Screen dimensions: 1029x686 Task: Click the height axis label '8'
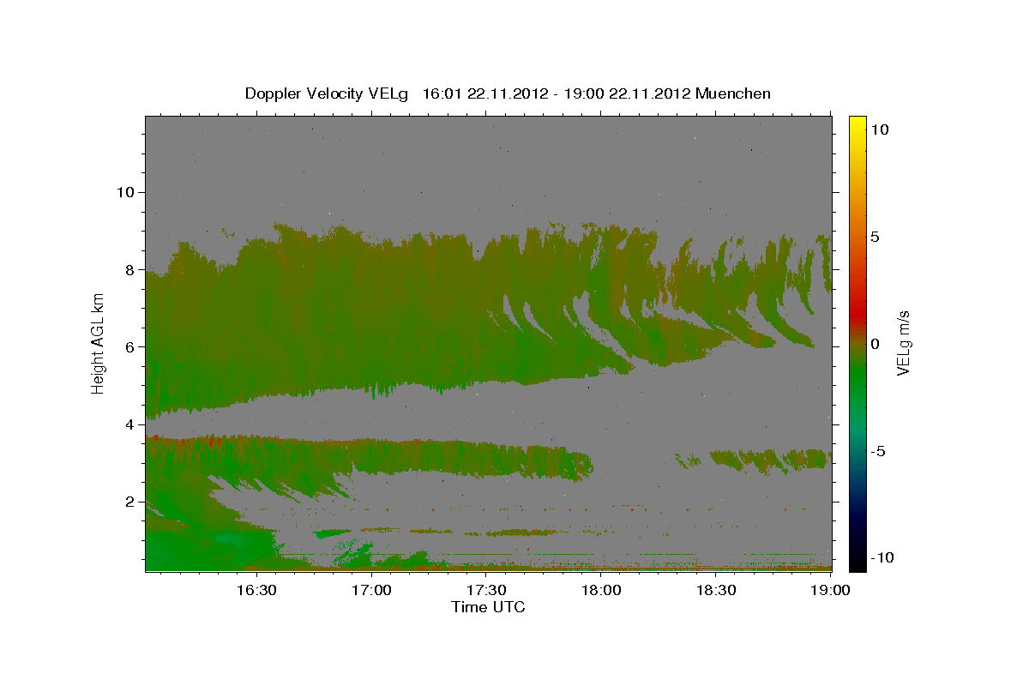click(x=129, y=269)
